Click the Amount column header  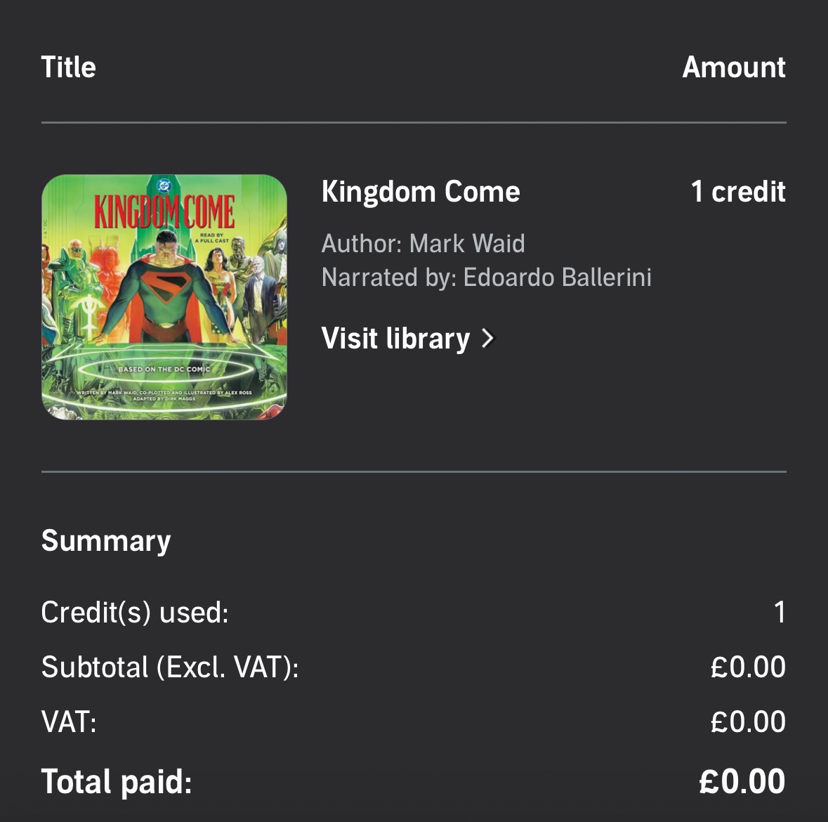click(733, 67)
